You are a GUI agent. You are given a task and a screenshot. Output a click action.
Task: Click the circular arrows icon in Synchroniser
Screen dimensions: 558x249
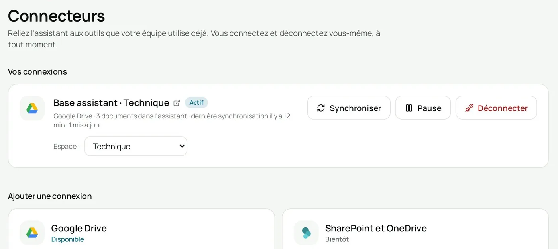point(321,108)
